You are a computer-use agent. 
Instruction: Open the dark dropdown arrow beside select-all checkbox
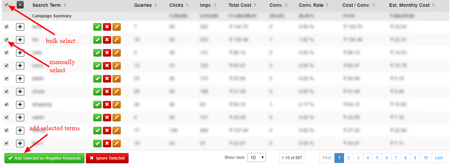coord(20,5)
